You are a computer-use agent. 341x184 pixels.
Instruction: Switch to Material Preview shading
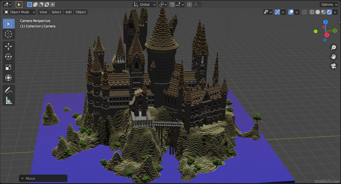tap(323, 12)
